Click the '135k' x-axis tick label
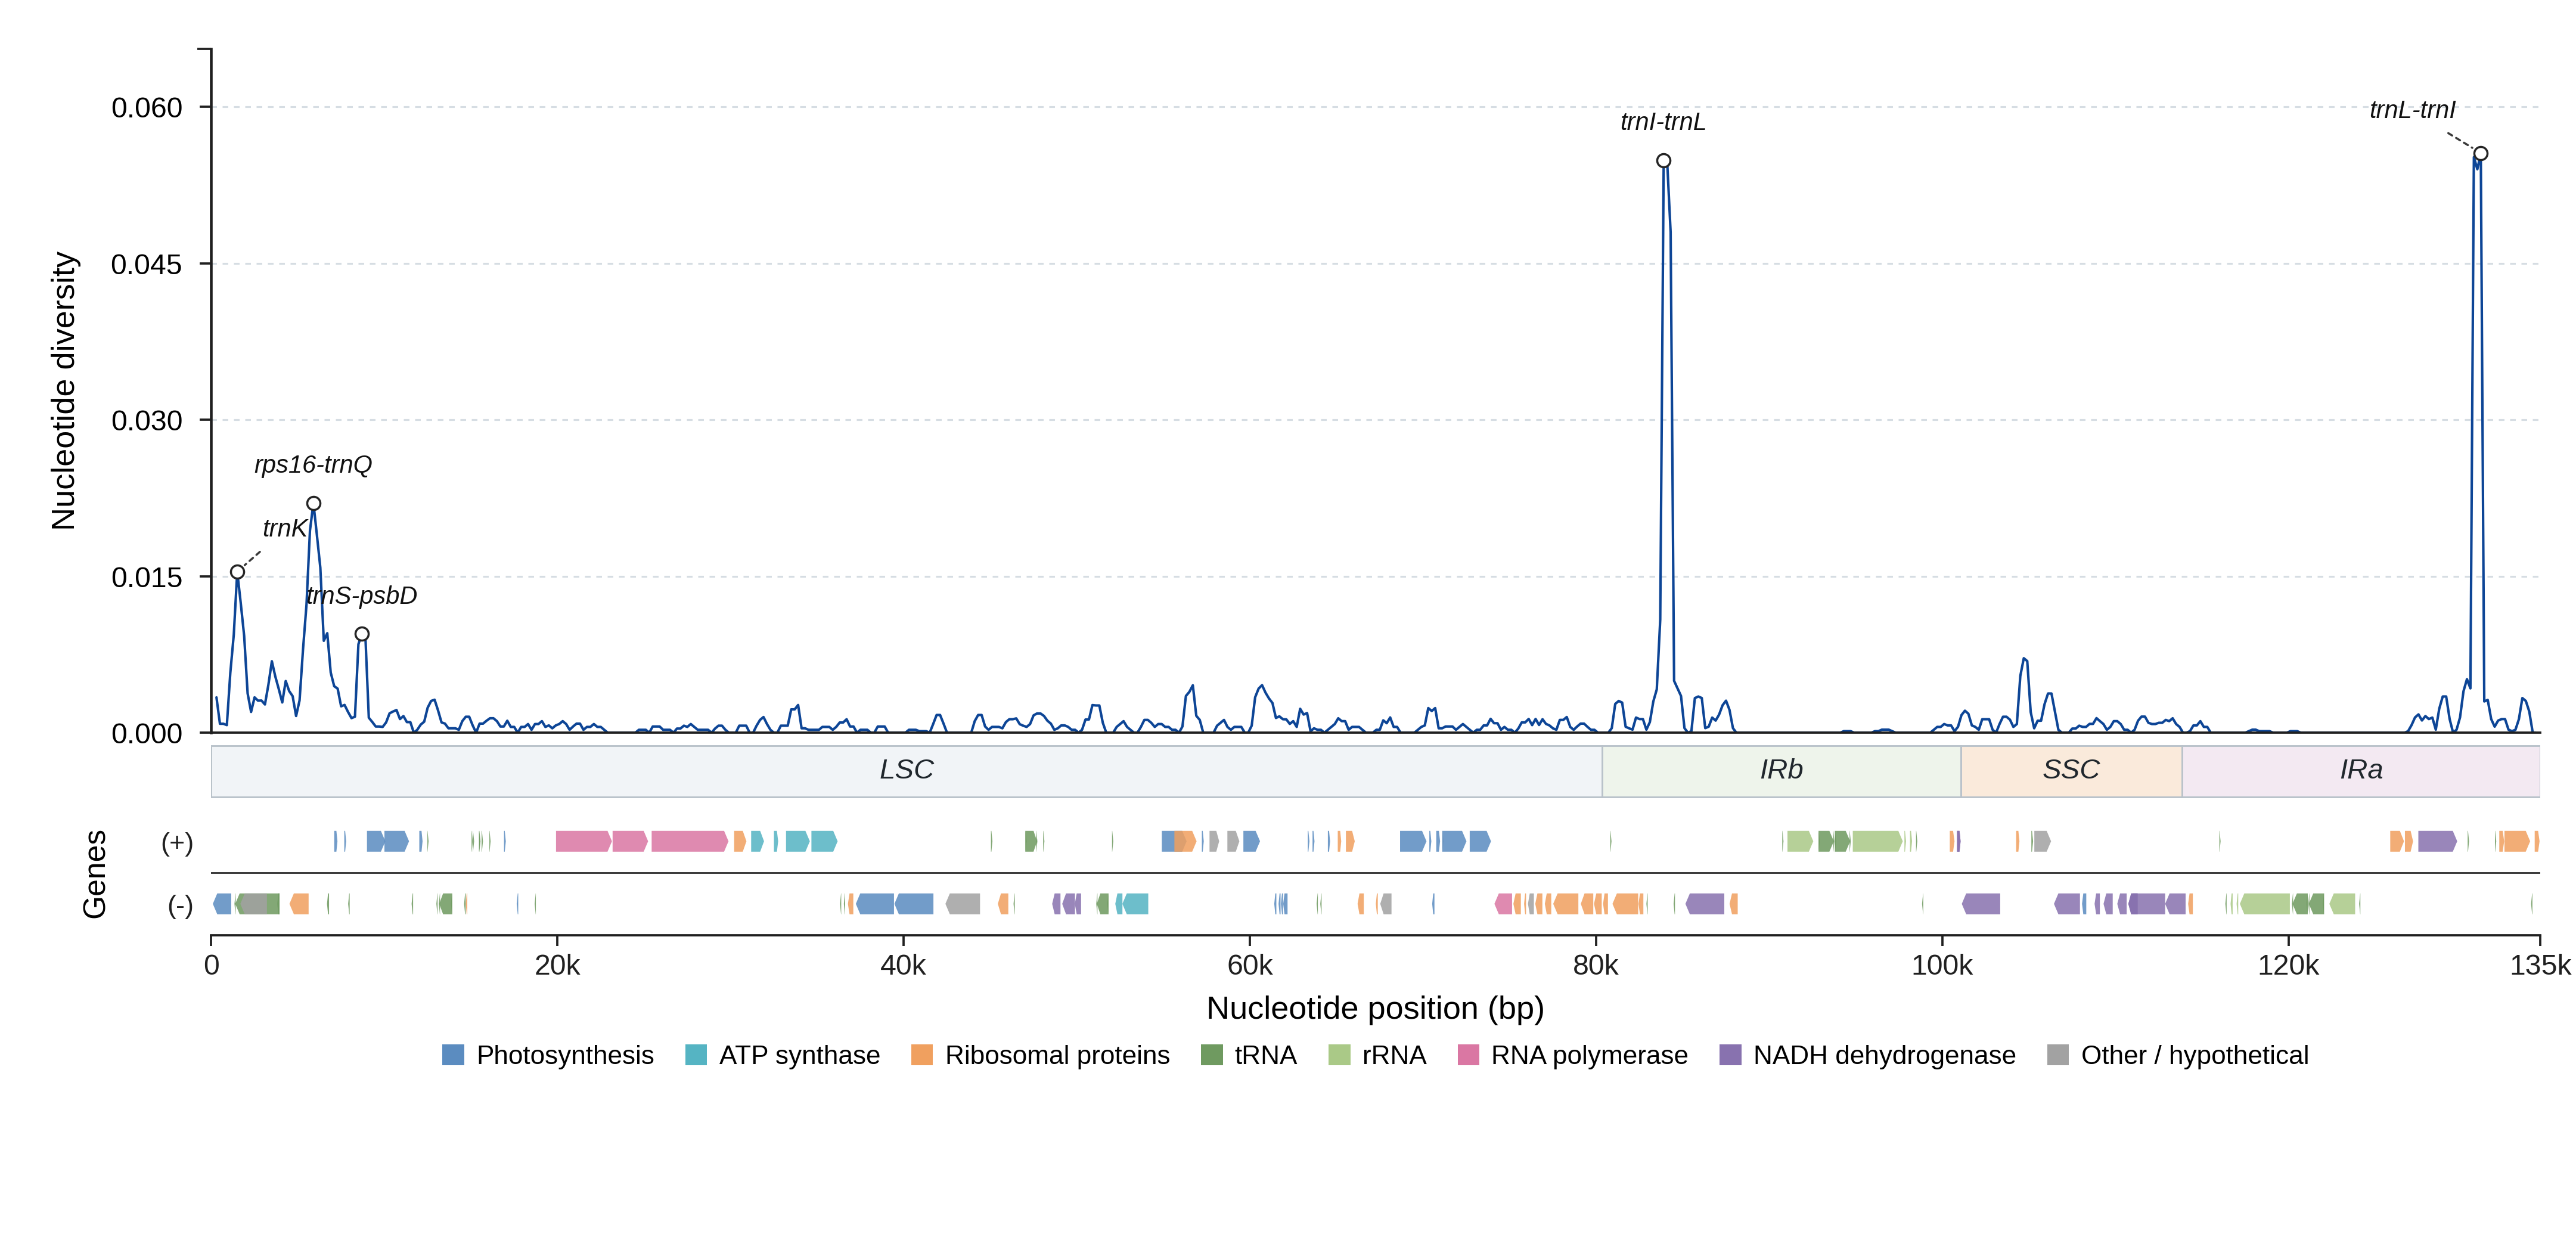 pos(2540,966)
